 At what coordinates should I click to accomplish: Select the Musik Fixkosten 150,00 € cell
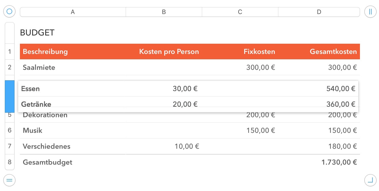[261, 131]
